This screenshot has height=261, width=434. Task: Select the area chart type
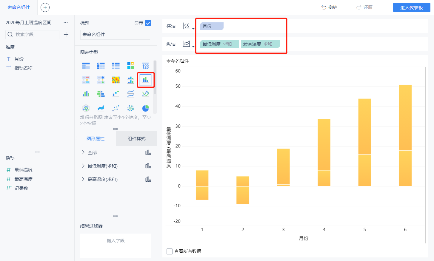[x=101, y=108]
